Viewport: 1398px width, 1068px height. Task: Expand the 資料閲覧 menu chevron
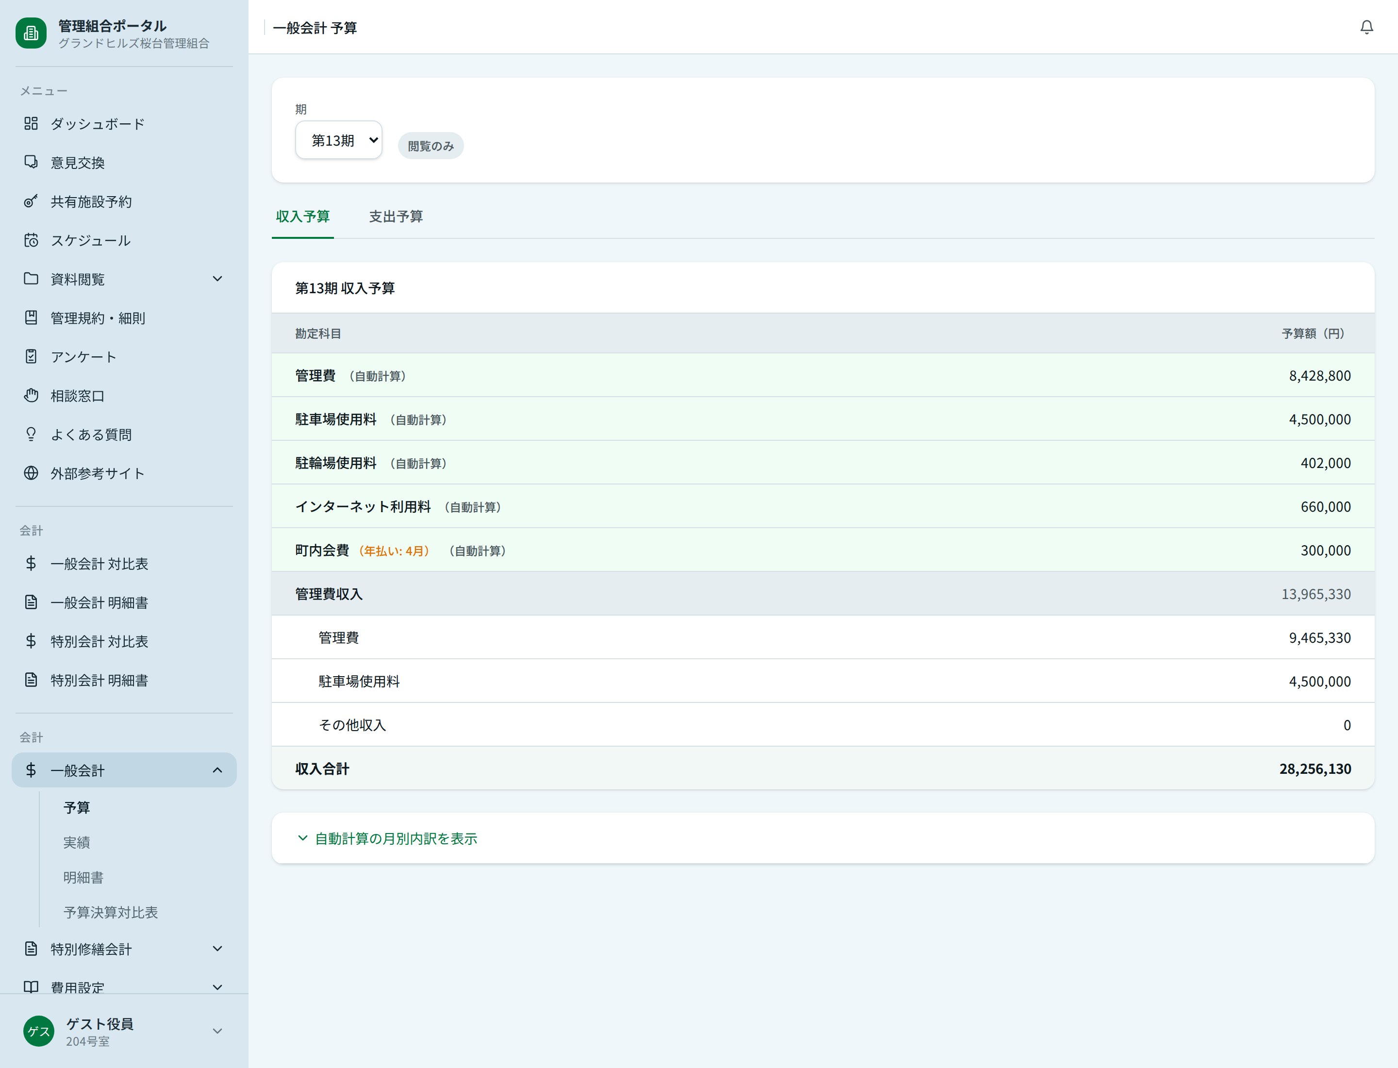(217, 279)
